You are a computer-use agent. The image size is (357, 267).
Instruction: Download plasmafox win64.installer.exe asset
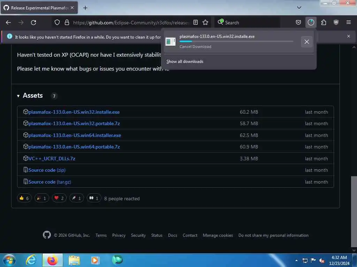(x=75, y=135)
